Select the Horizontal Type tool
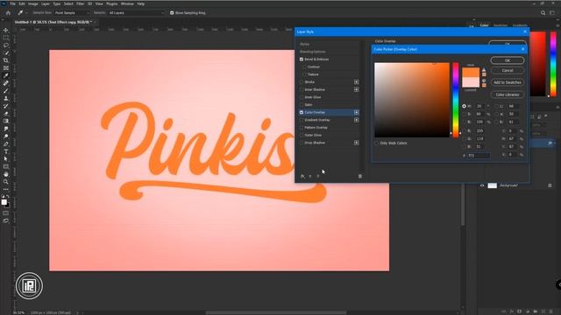The image size is (561, 315). (x=6, y=151)
